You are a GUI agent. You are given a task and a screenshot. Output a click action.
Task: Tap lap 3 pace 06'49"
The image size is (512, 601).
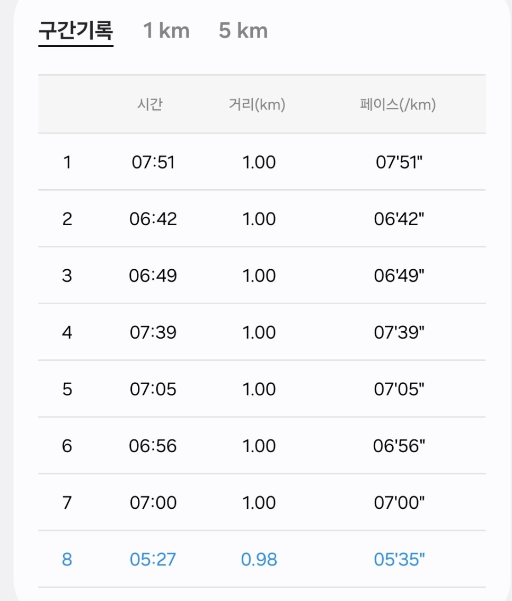pyautogui.click(x=399, y=276)
